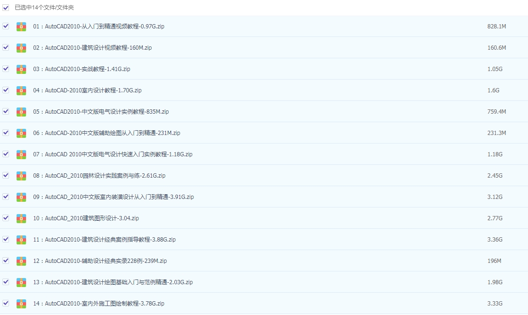Deselect the checkbox for 10 建筑图形设计
Viewport: 528px width, 315px height.
point(6,218)
